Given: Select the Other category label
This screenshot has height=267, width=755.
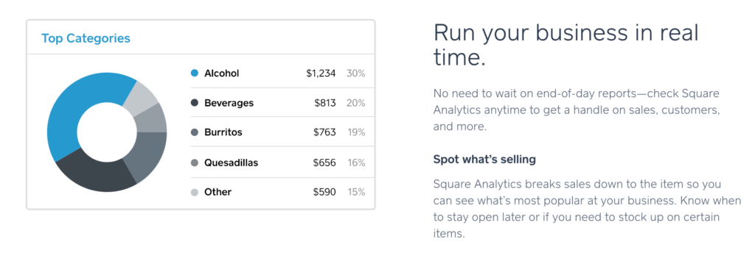Looking at the screenshot, I should [218, 192].
